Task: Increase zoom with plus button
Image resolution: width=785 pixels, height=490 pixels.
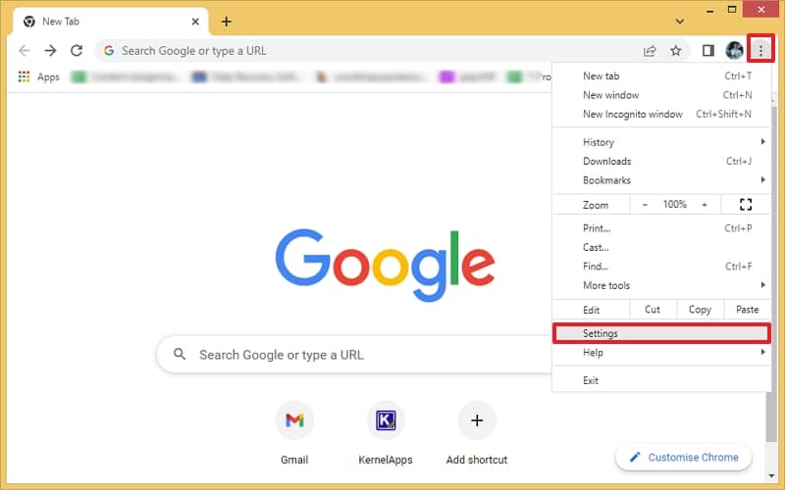Action: [x=705, y=205]
